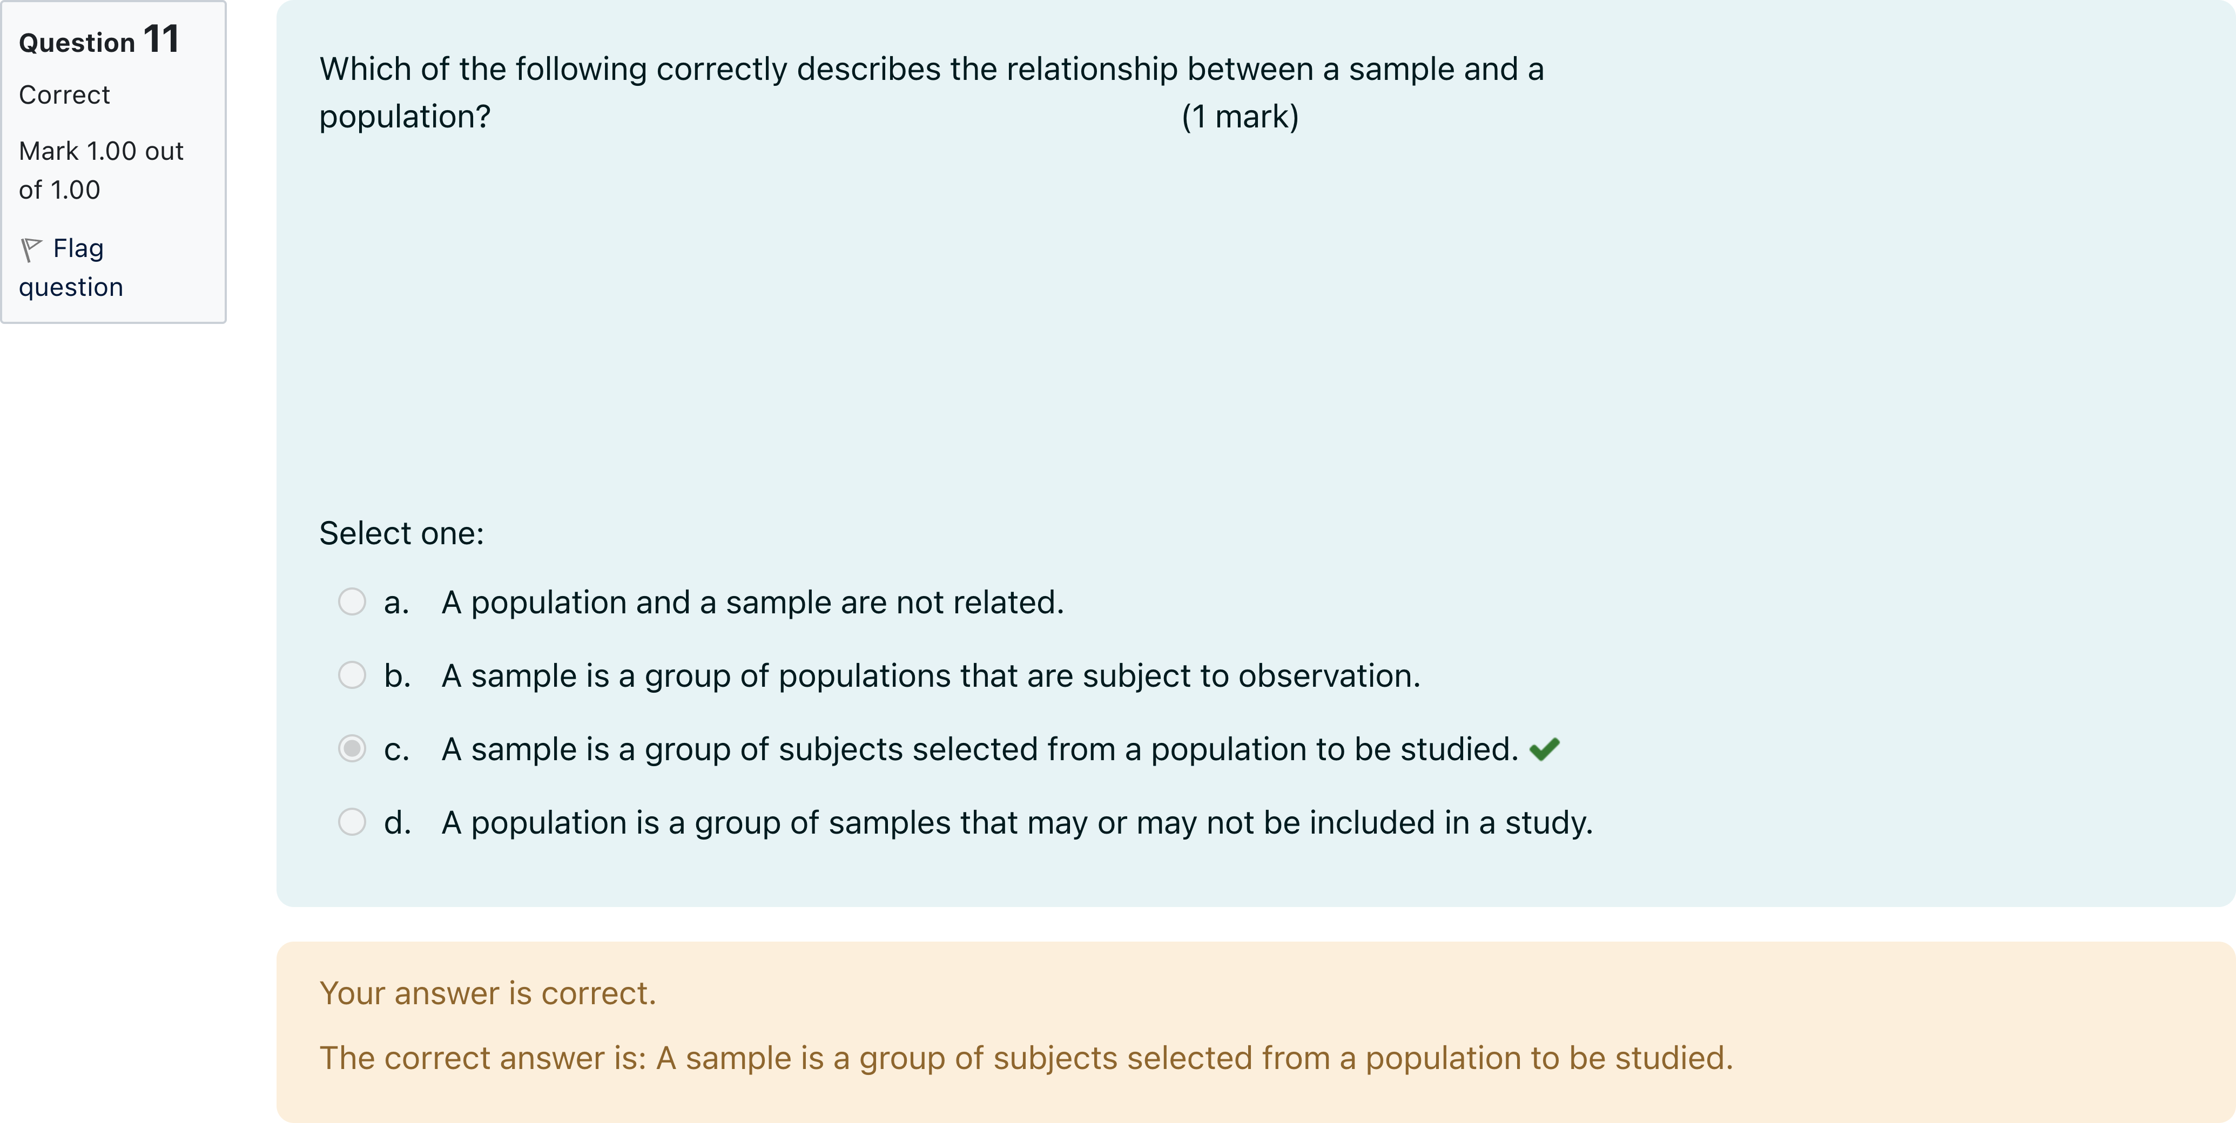This screenshot has width=2236, height=1123.
Task: Click the "(1 mark)" label
Action: pos(1240,116)
